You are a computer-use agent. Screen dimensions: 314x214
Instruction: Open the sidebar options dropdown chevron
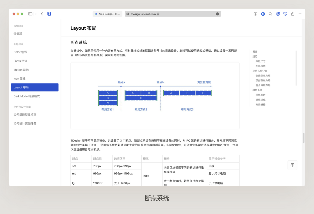coord(36,14)
